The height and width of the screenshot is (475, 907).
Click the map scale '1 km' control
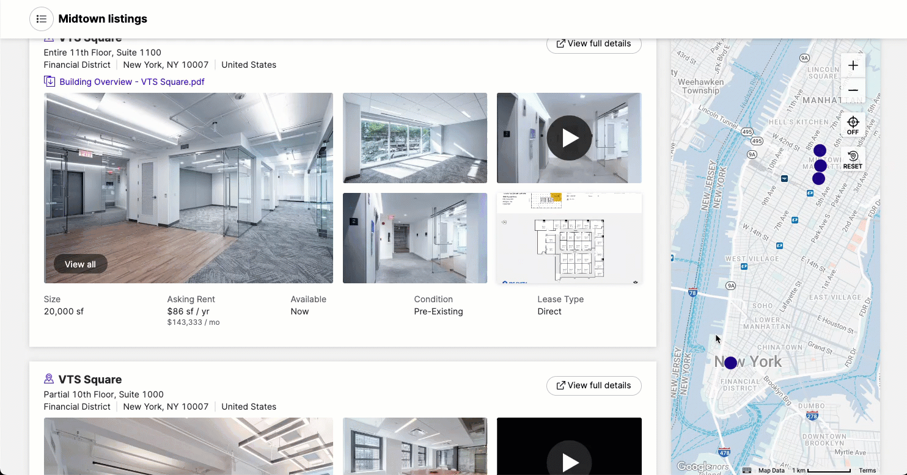coord(821,470)
